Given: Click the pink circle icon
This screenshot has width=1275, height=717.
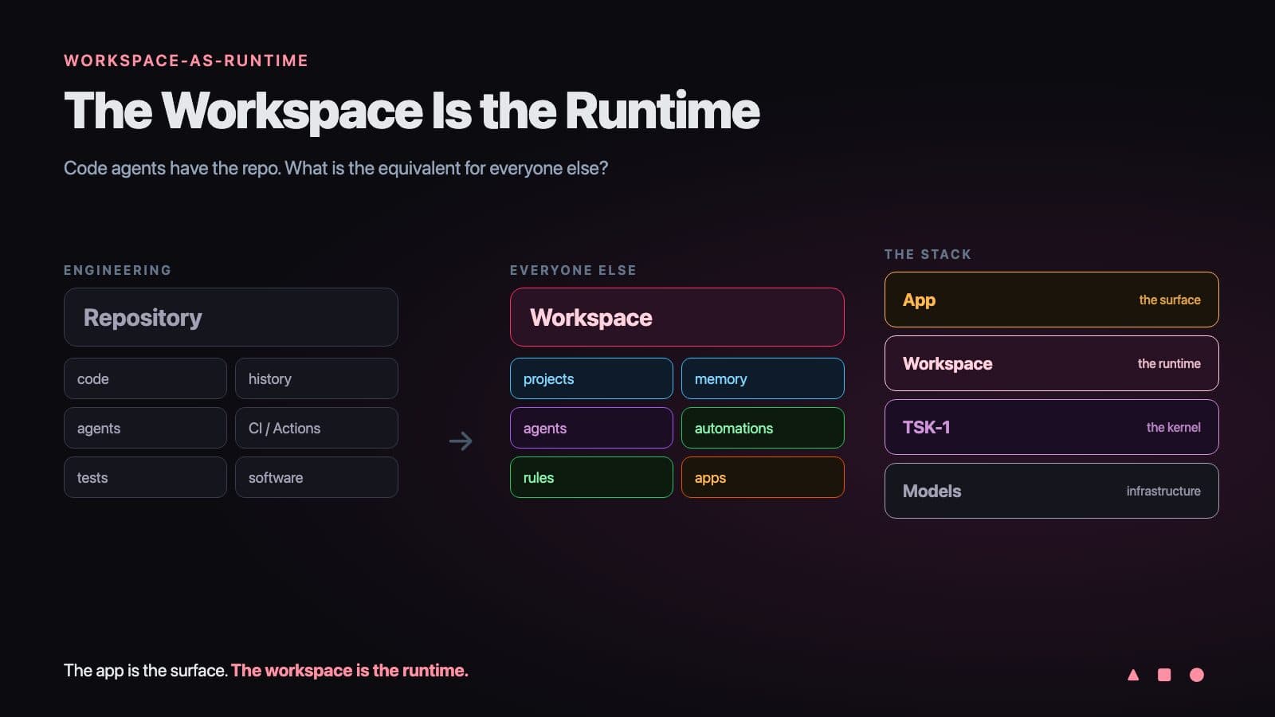Looking at the screenshot, I should (x=1196, y=675).
